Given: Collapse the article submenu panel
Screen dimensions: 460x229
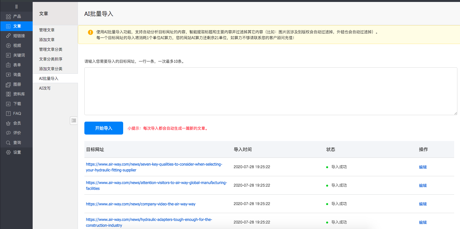Looking at the screenshot, I should (x=74, y=120).
